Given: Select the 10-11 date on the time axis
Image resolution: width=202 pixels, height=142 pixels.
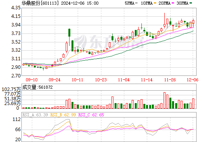Looking at the screenshot, I should pyautogui.click(x=77, y=80).
